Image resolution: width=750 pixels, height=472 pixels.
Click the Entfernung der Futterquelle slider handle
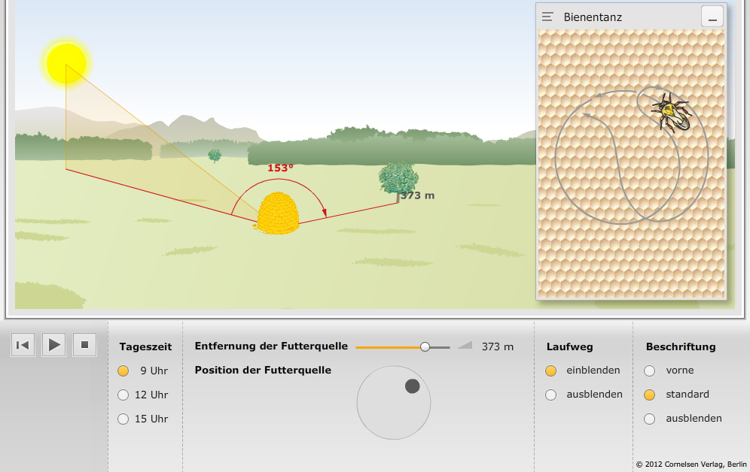point(425,346)
